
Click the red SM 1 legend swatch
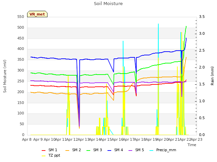44,150
